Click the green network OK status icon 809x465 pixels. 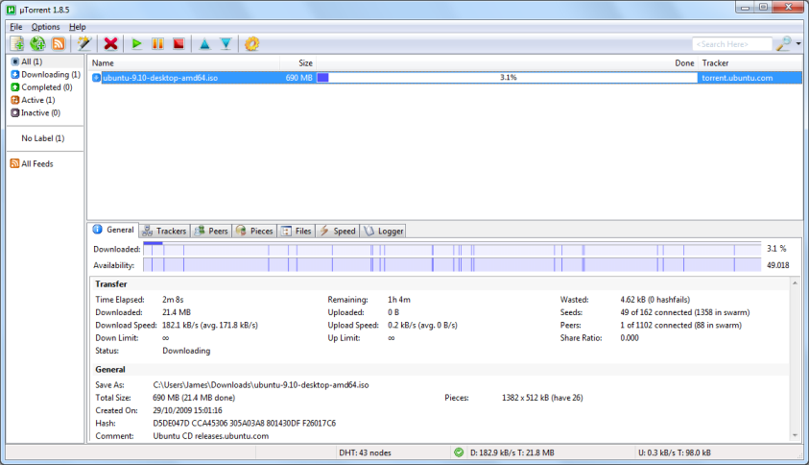point(459,453)
